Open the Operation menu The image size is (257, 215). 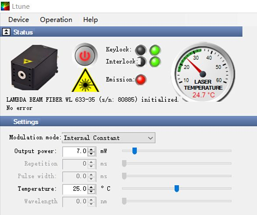pyautogui.click(x=56, y=20)
